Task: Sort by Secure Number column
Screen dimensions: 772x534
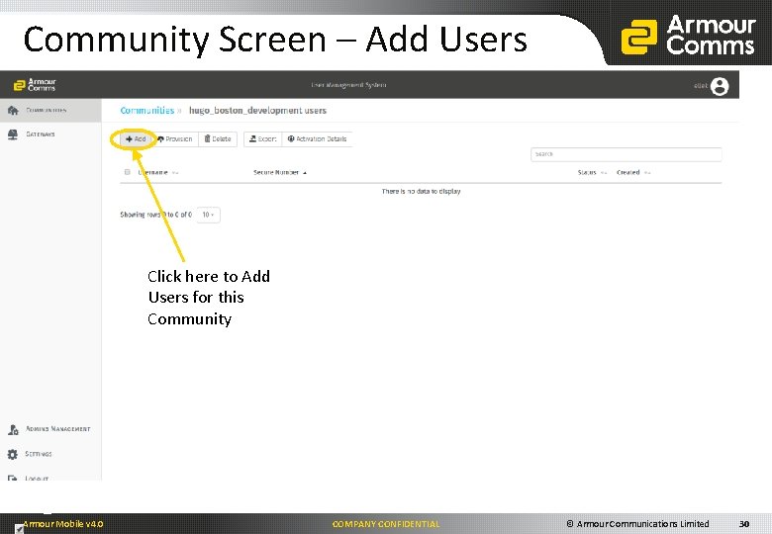Action: point(280,173)
